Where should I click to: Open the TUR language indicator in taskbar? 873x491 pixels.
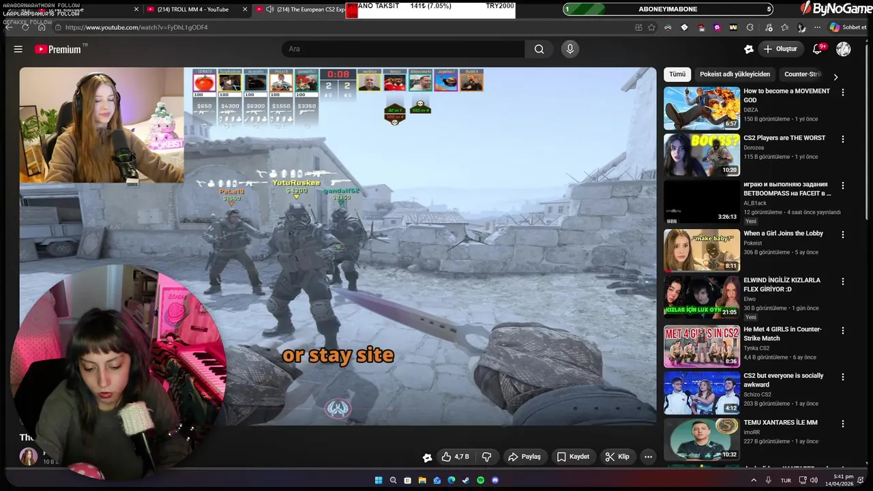point(786,480)
